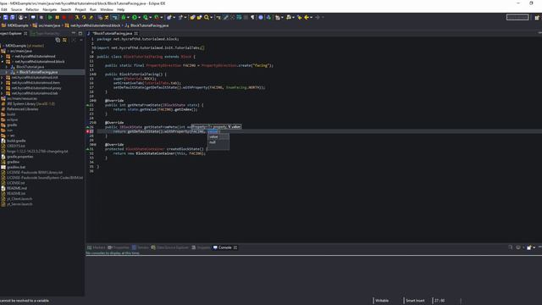This screenshot has height=305, width=542.
Task: Open the Project menu
Action: (80, 9)
